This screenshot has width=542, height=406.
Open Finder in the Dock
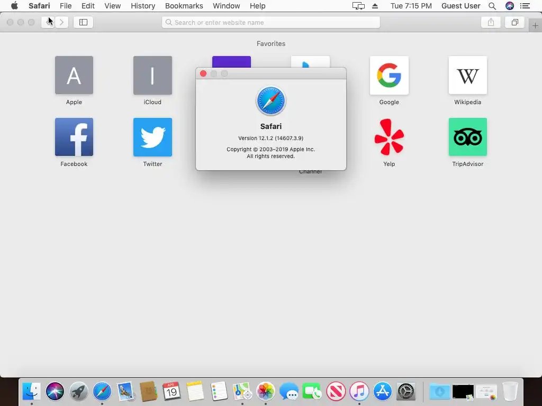pos(31,391)
